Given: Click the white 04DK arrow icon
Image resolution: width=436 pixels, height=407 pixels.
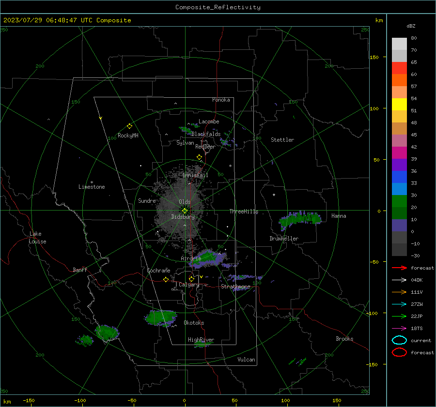Looking at the screenshot, I should [x=399, y=280].
